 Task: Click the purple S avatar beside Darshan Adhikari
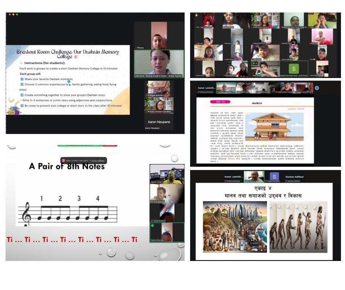274,177
